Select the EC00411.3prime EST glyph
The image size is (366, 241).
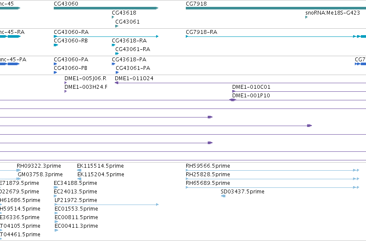click(x=56, y=230)
